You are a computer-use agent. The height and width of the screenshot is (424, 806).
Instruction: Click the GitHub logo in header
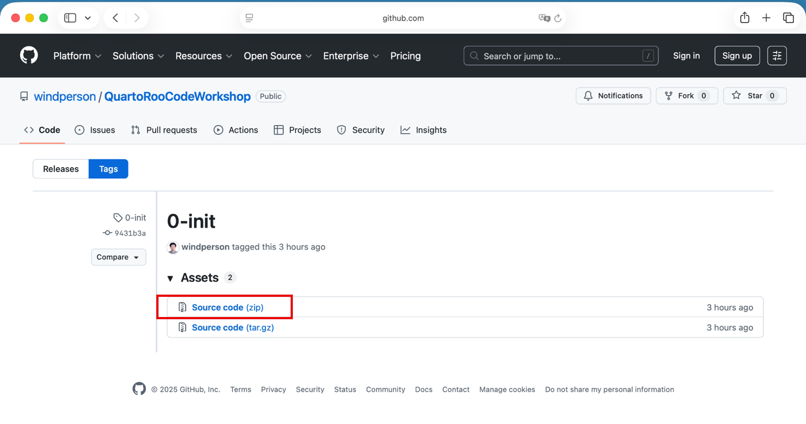pos(29,56)
